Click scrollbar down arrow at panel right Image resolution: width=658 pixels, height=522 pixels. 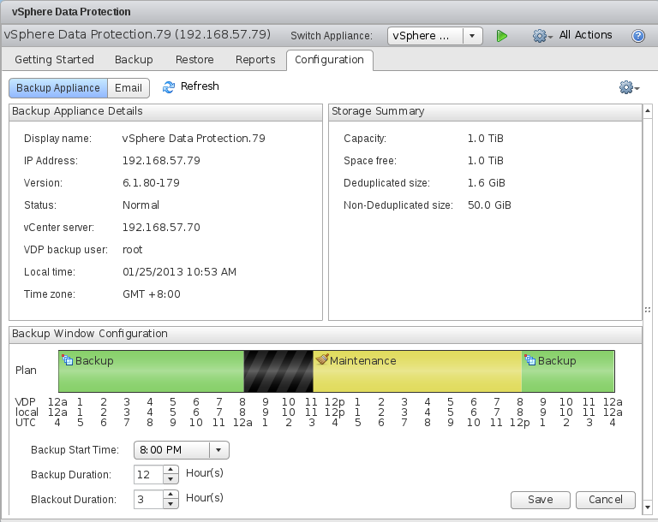[x=648, y=507]
